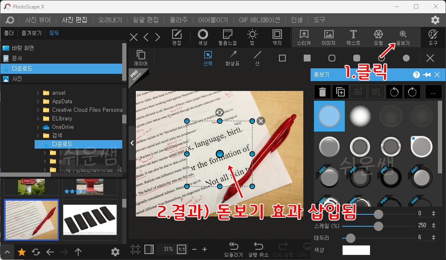This screenshot has height=260, width=446.
Task: Click 되돌리기 (Revert) button
Action: pyautogui.click(x=234, y=249)
